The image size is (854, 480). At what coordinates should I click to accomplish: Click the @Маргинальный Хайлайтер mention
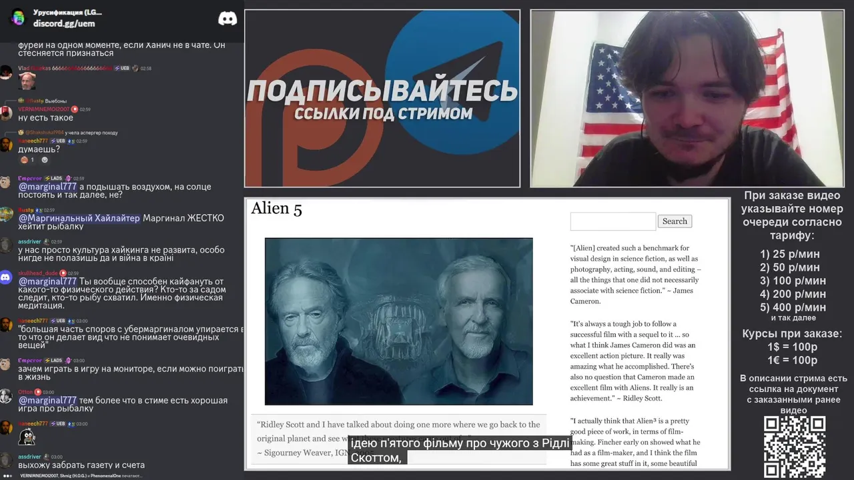(79, 218)
